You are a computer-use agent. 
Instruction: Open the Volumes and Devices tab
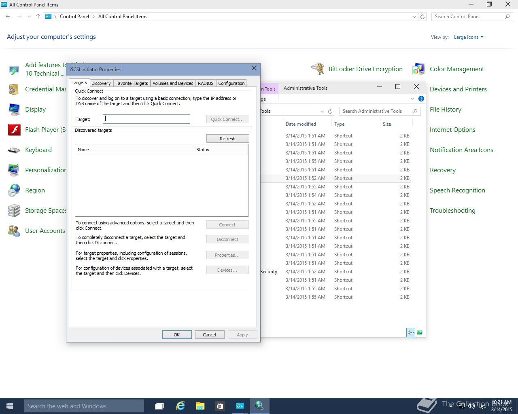pyautogui.click(x=173, y=83)
